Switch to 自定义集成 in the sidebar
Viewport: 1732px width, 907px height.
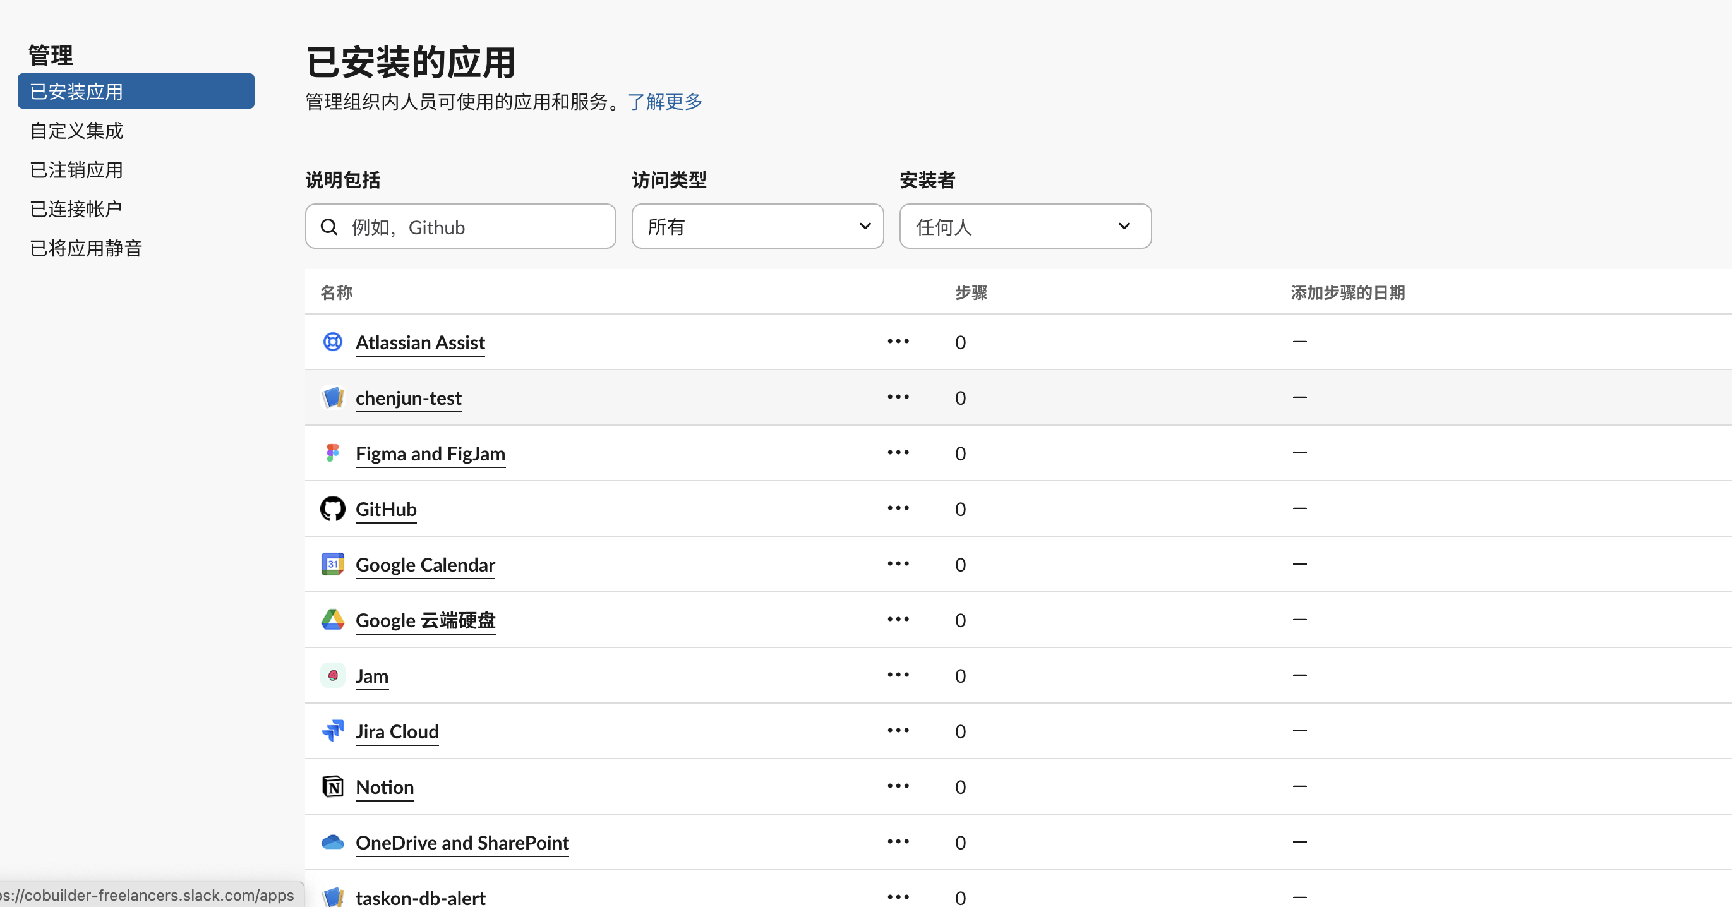(76, 131)
